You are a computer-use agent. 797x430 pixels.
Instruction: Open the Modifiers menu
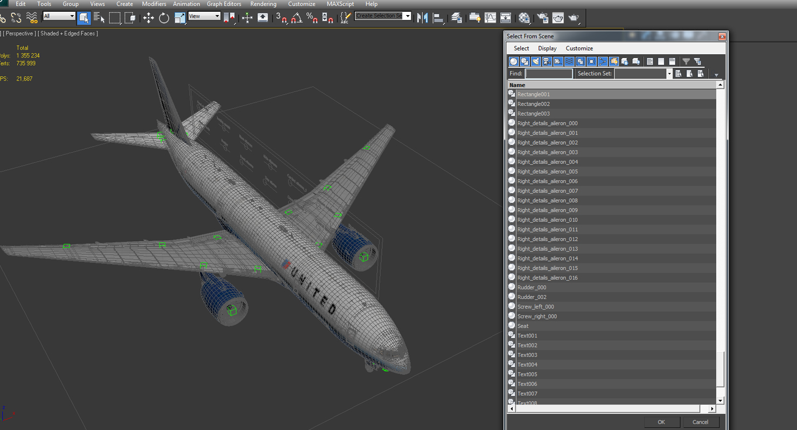click(154, 4)
